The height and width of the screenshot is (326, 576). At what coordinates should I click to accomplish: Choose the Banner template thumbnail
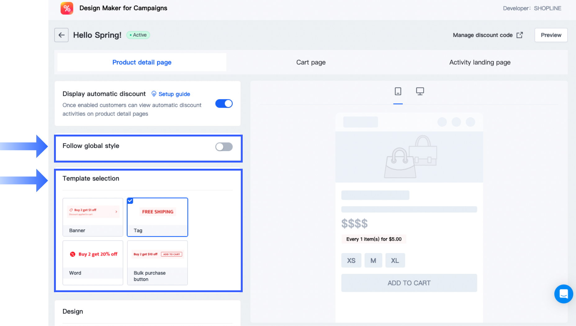click(93, 217)
